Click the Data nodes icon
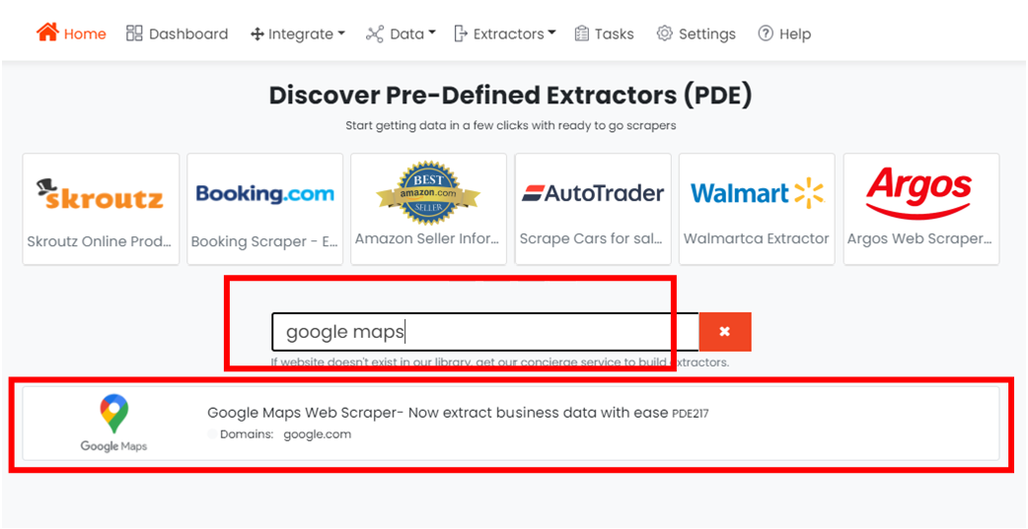Viewport: 1028px width, 529px height. coord(374,34)
